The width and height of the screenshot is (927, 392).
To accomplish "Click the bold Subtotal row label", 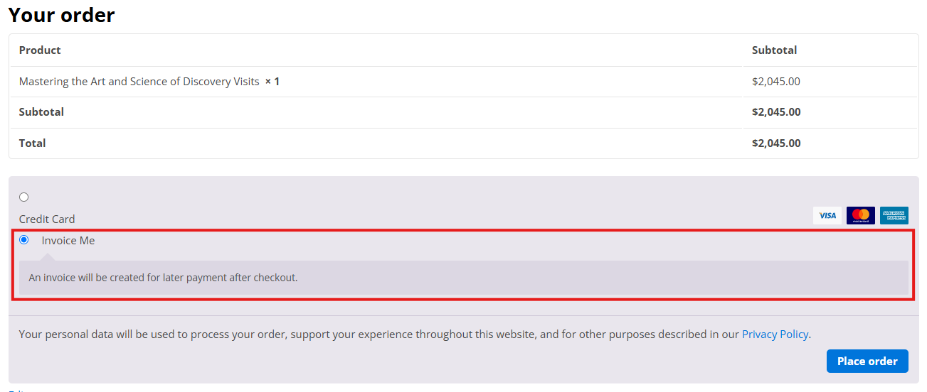I will coord(41,112).
